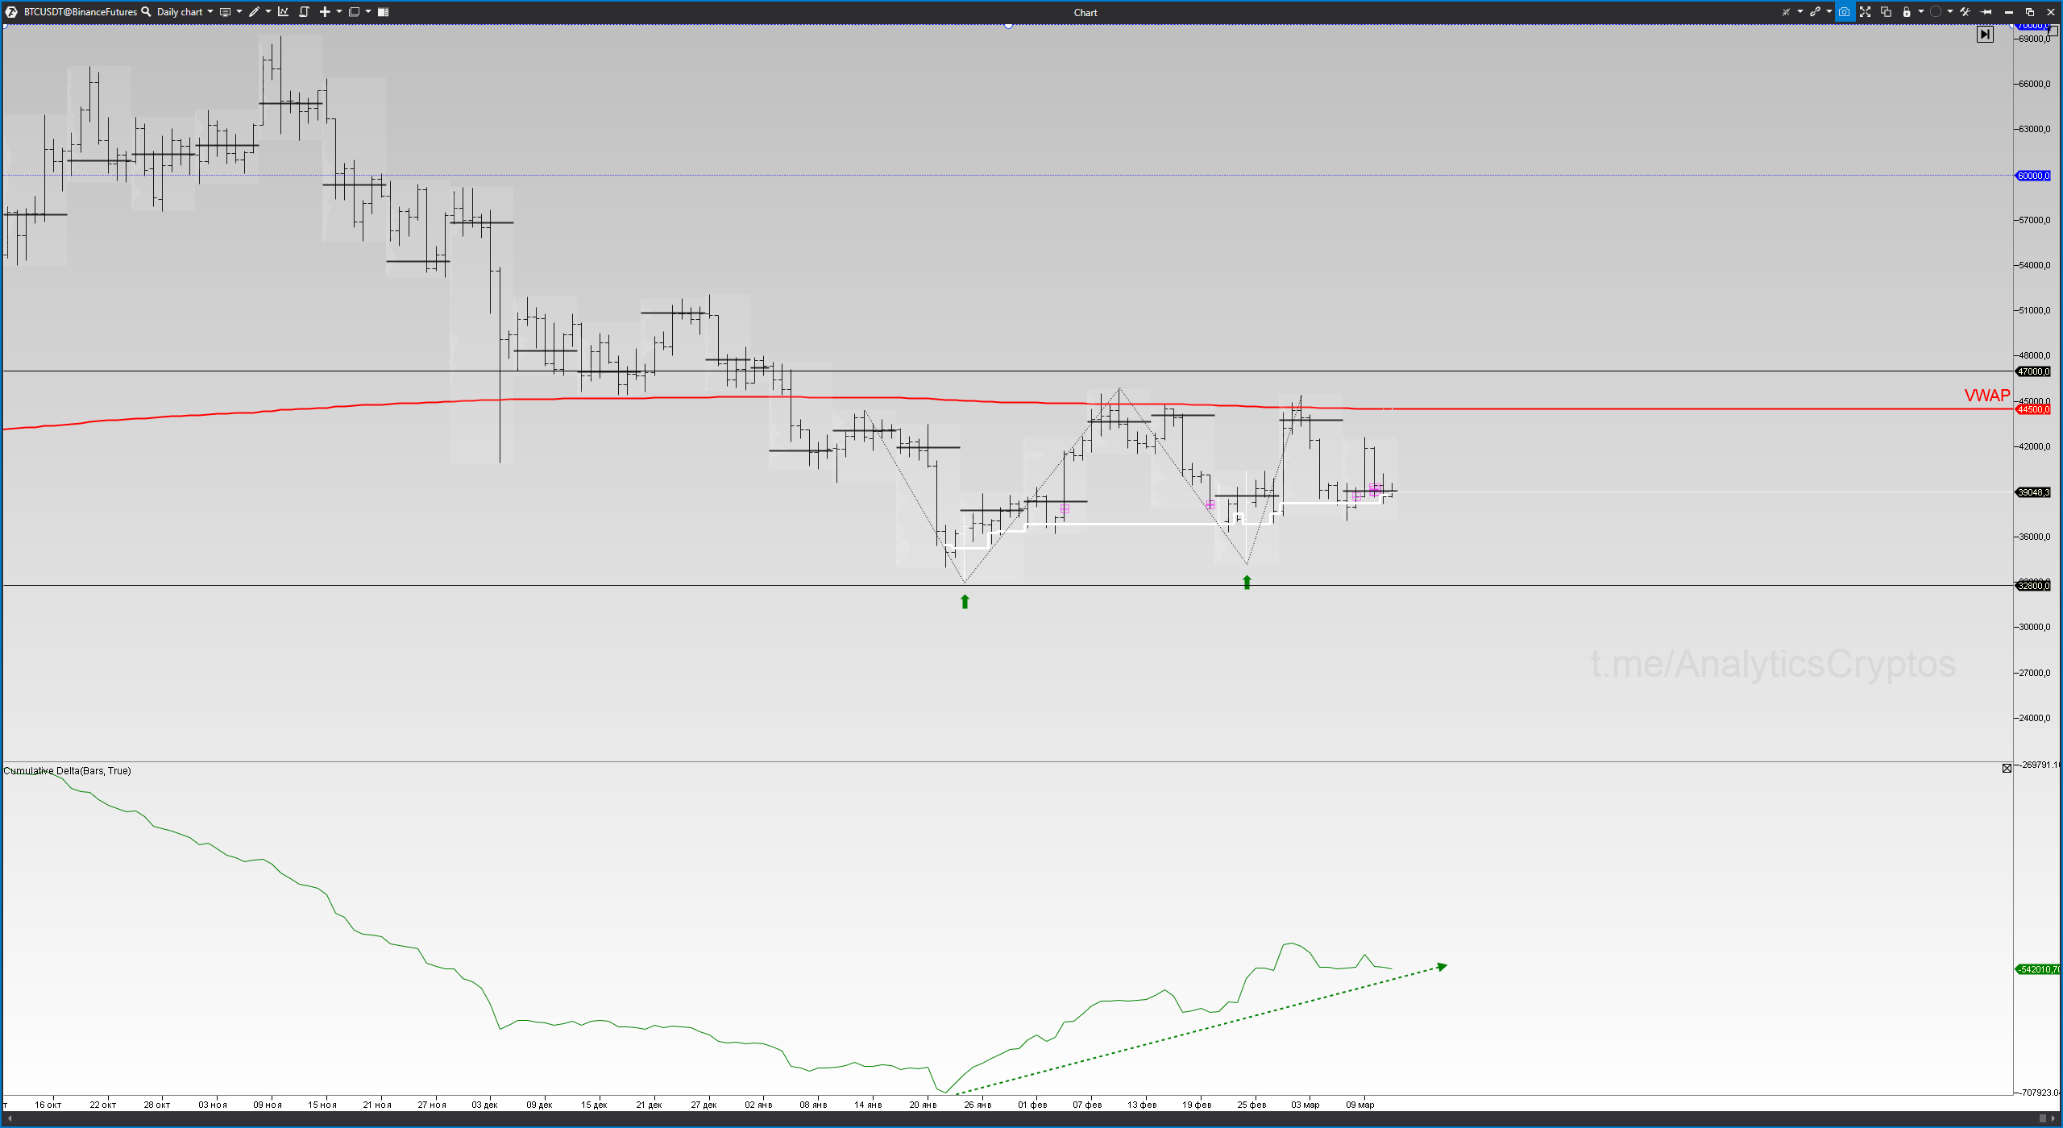Pin the window with the pushpin icon
The width and height of the screenshot is (2063, 1128).
tap(1986, 12)
